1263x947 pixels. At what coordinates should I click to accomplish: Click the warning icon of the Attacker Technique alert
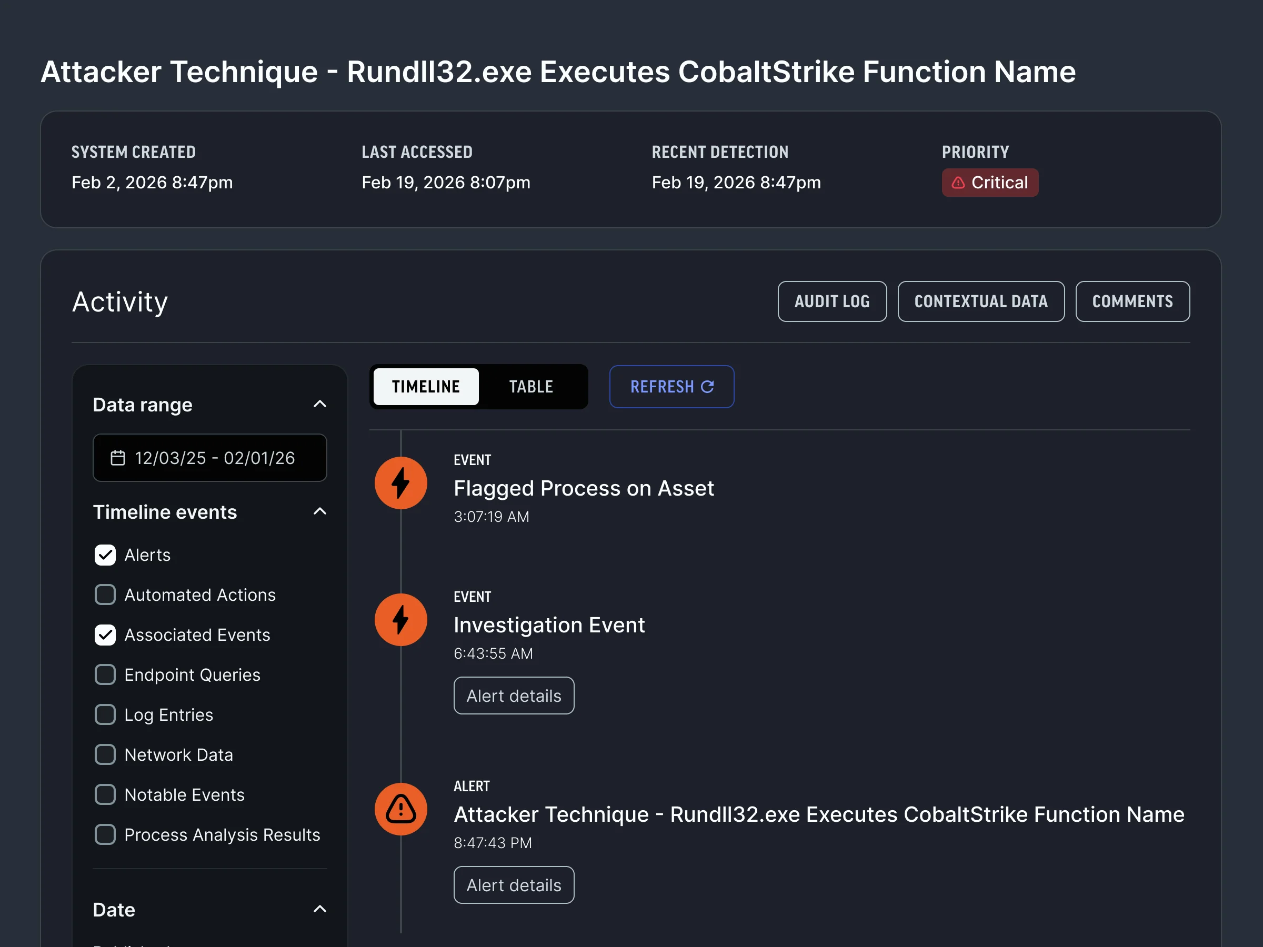(401, 809)
